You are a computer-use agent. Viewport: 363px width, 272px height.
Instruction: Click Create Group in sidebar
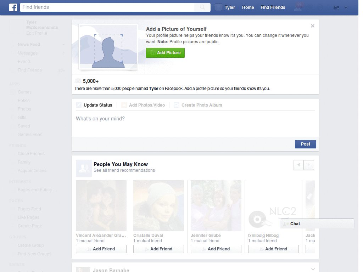[x=31, y=245]
